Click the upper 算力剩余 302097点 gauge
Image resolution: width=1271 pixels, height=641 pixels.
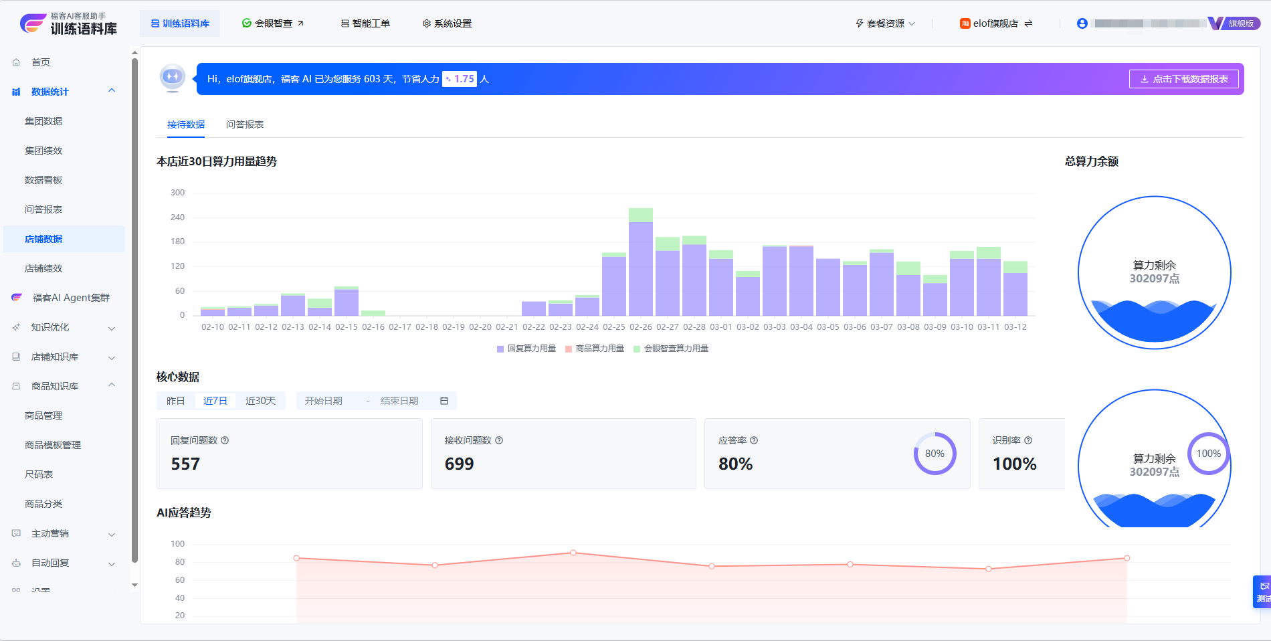(1155, 272)
